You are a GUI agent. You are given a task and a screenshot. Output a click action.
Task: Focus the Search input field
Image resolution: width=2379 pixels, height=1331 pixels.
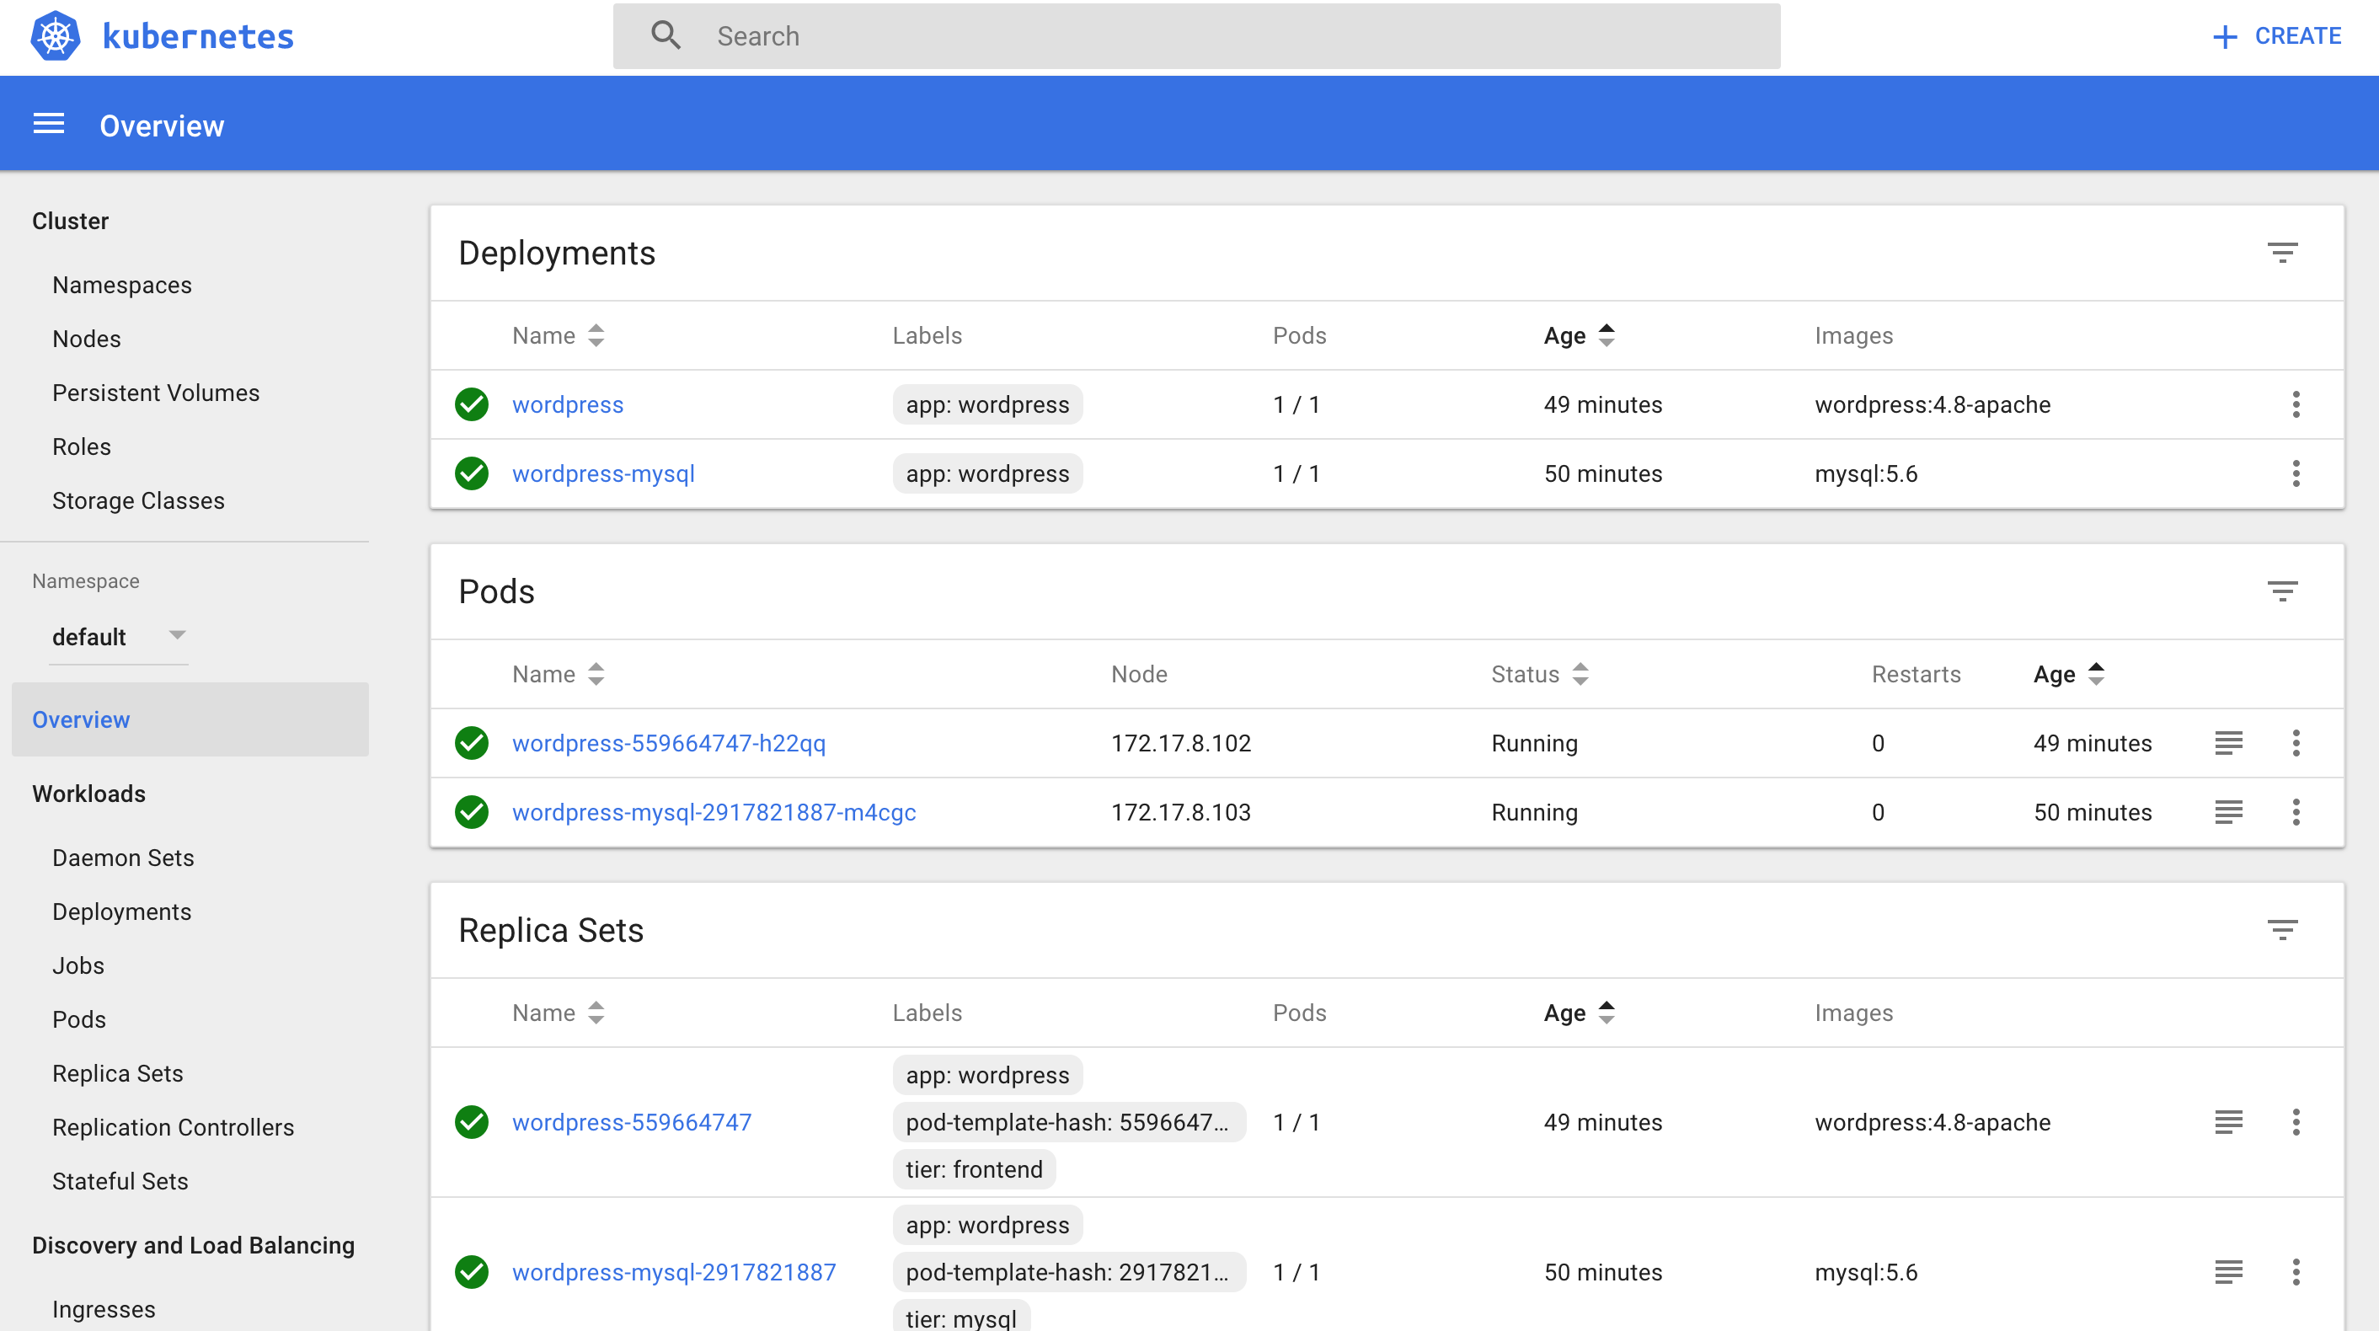[x=1197, y=36]
